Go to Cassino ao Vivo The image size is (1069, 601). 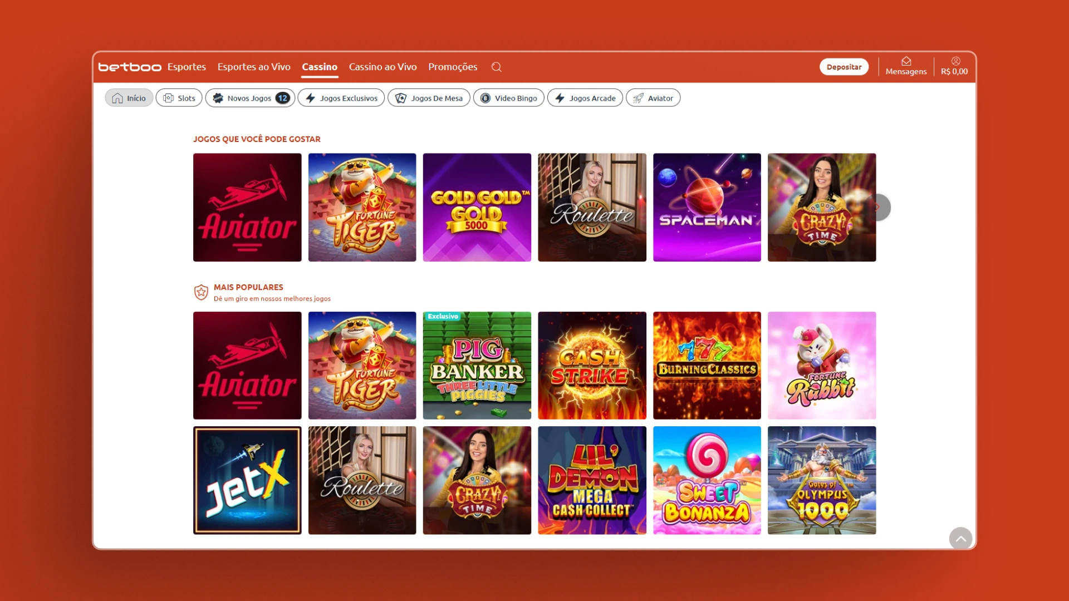(383, 67)
